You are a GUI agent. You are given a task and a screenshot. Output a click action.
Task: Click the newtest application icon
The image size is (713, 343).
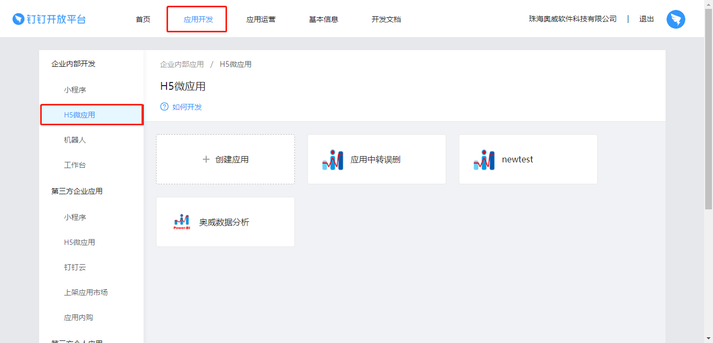click(484, 159)
